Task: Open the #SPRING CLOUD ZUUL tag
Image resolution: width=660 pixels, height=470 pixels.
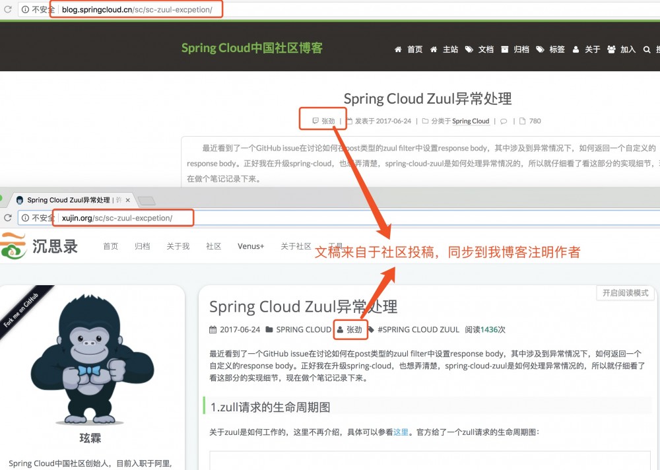Action: (418, 329)
